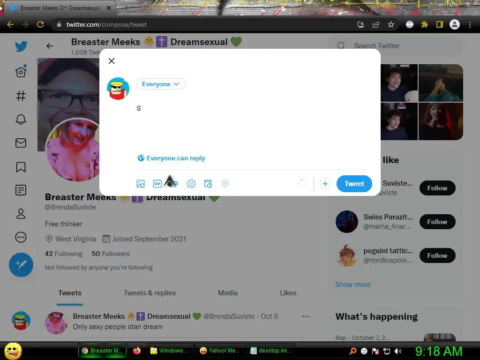This screenshot has height=360, width=480.
Task: Switch to Yahoo! Messenger taskbar item
Action: pyautogui.click(x=219, y=351)
